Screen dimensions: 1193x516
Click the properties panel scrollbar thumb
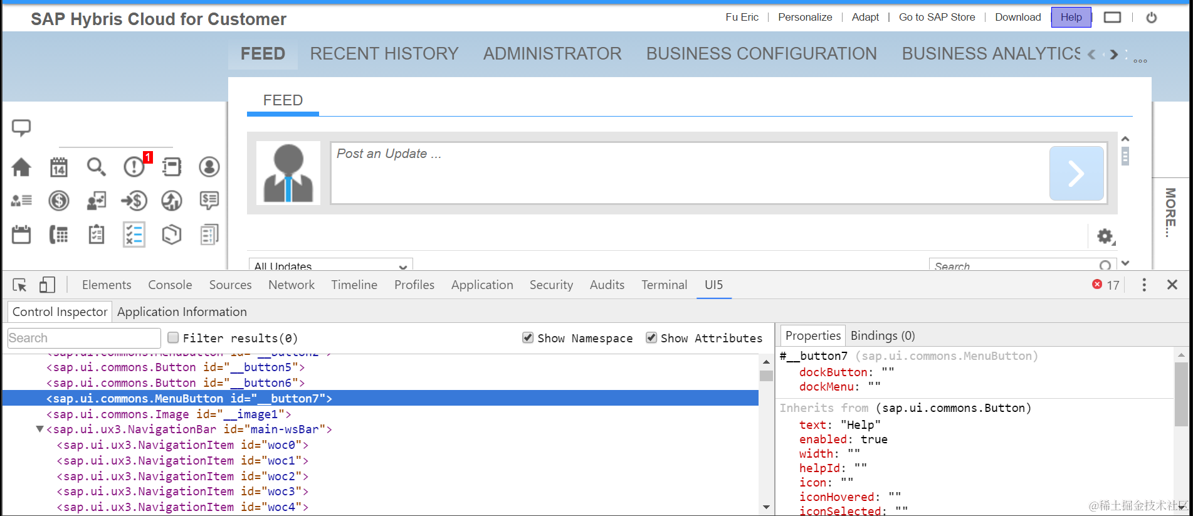pyautogui.click(x=1181, y=393)
